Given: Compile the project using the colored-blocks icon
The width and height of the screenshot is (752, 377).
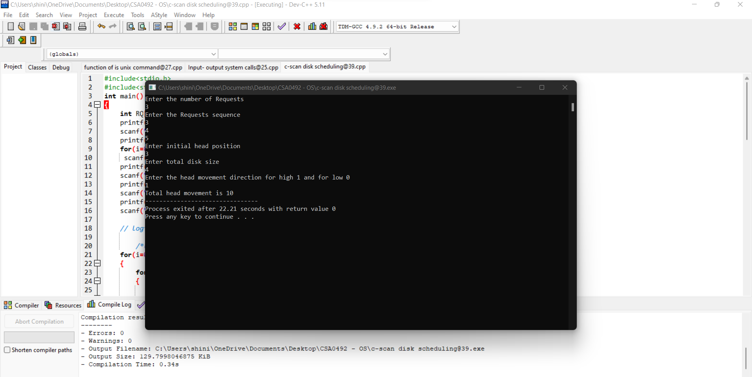Looking at the screenshot, I should (233, 26).
